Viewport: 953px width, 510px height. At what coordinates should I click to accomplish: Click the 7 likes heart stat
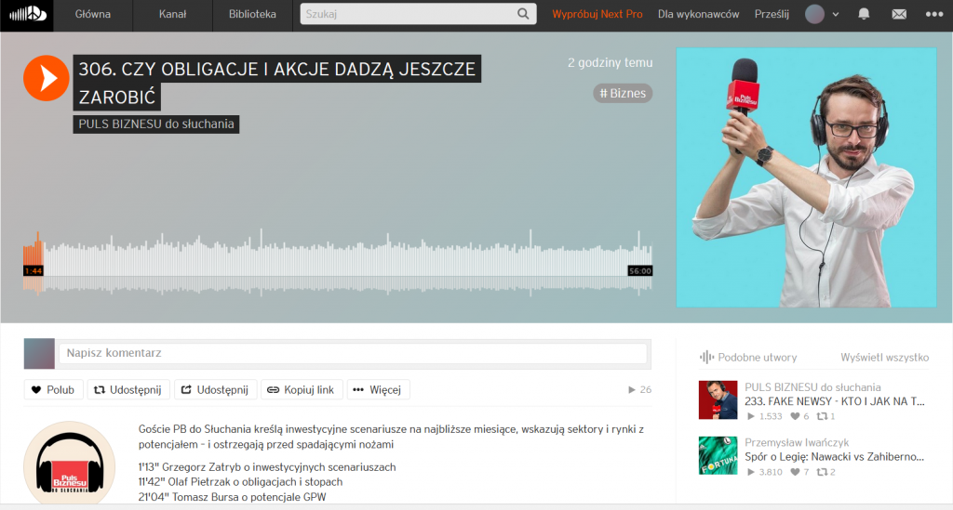(x=799, y=472)
